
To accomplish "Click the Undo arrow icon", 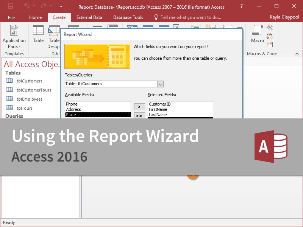I will [27, 6].
